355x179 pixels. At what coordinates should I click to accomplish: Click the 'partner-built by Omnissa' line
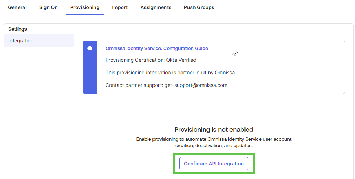[x=170, y=73]
